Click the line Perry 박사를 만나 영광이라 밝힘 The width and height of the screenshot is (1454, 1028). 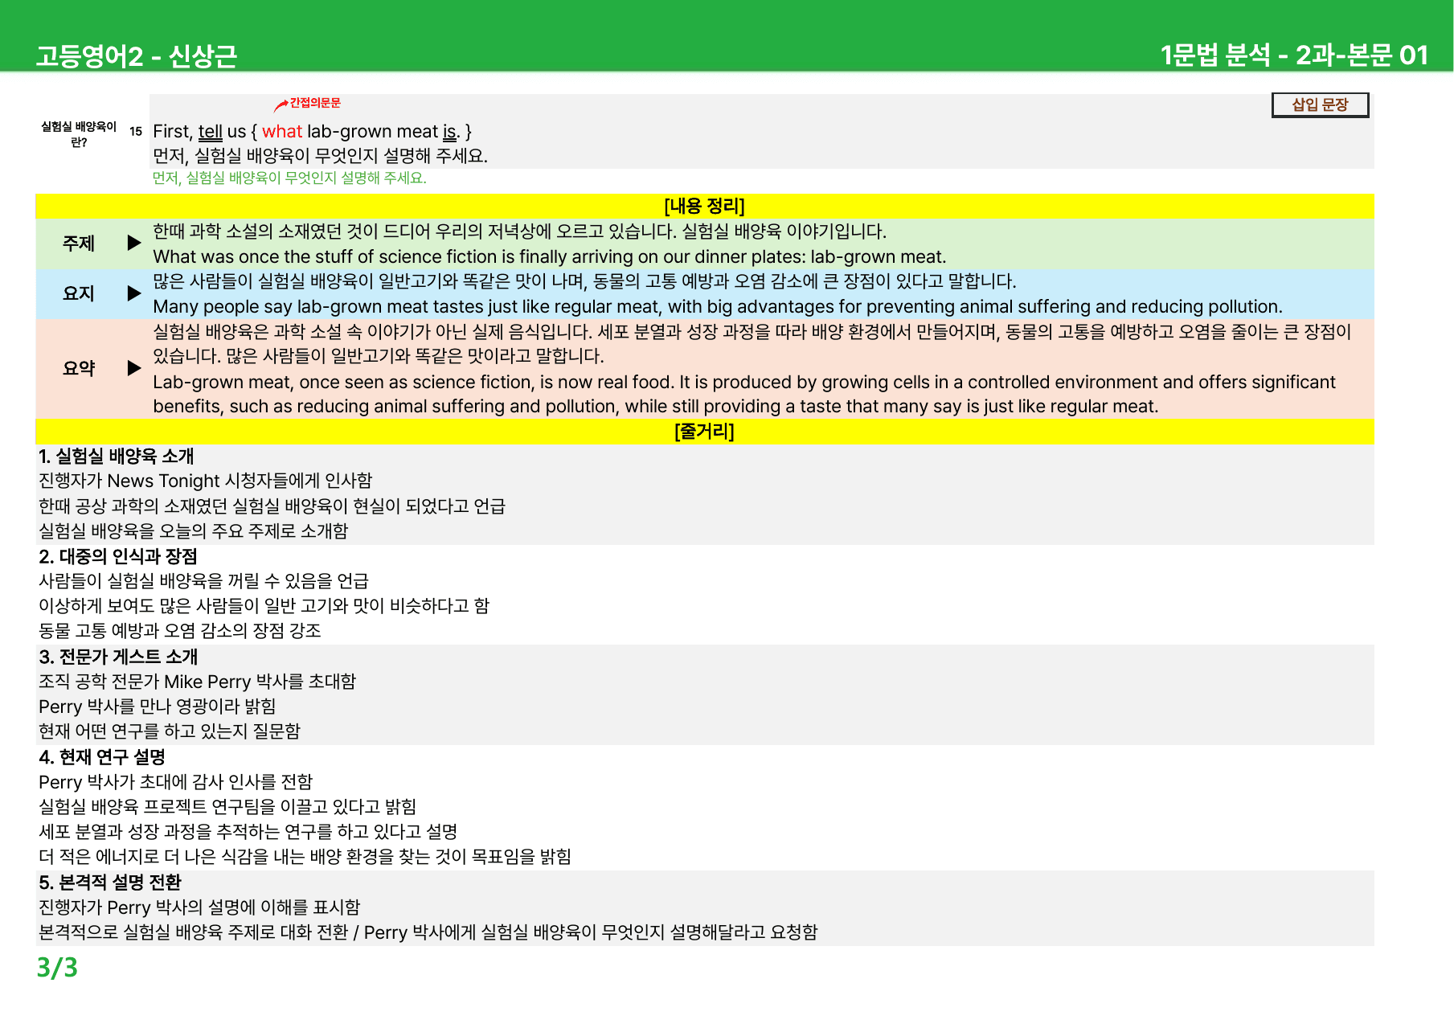(158, 706)
